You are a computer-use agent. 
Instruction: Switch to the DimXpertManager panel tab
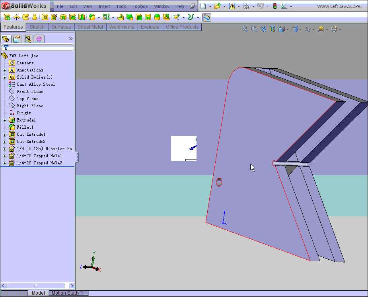point(39,39)
